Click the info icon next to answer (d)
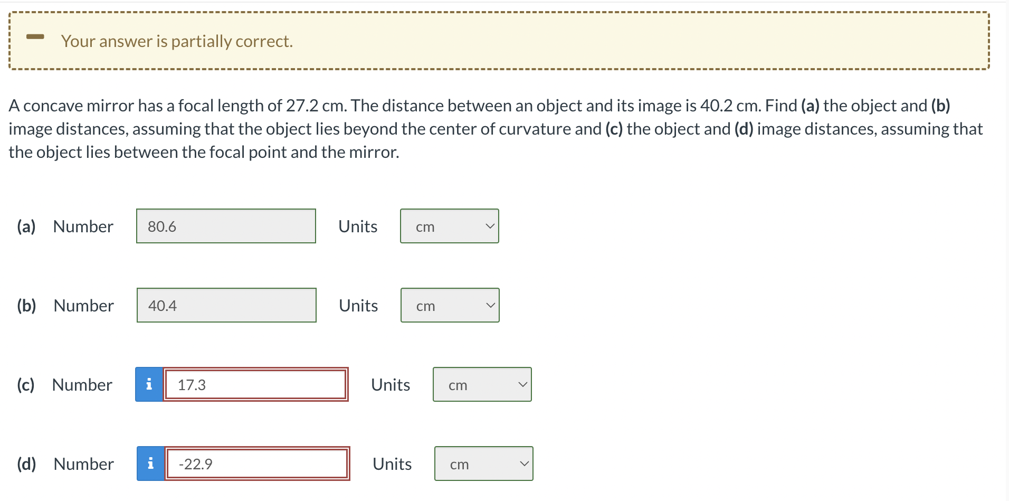Screen dimensions: 1009x501 pos(150,464)
